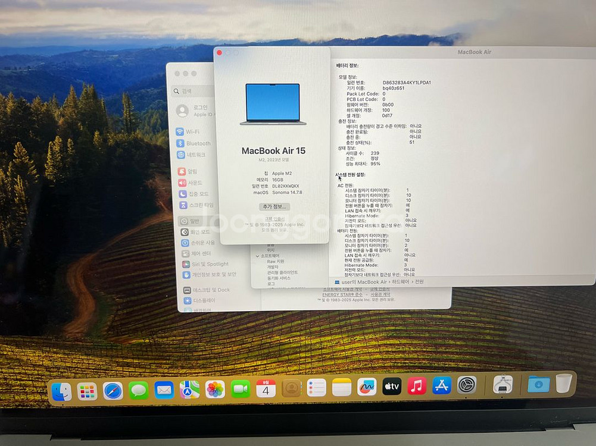Open System Settings in the Dock

(467, 385)
